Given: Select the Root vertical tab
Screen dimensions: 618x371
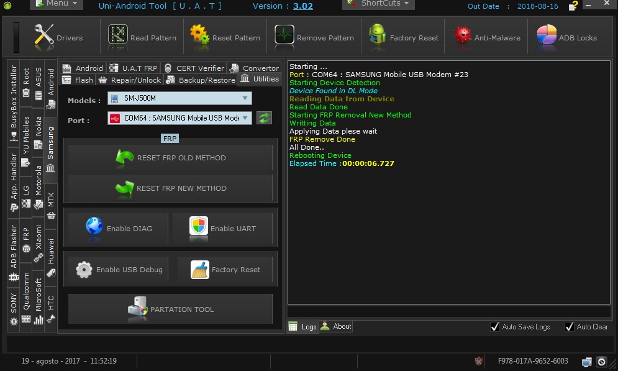Looking at the screenshot, I should [26, 82].
